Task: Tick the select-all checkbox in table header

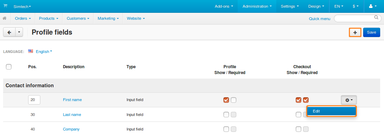Action: [9, 67]
